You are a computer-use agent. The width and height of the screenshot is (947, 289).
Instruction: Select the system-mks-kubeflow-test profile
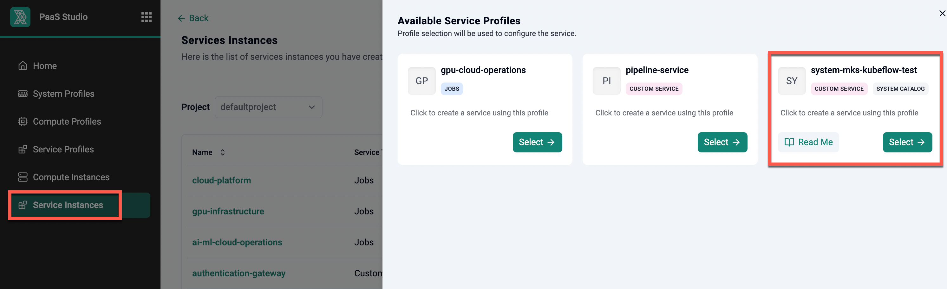[x=907, y=142]
